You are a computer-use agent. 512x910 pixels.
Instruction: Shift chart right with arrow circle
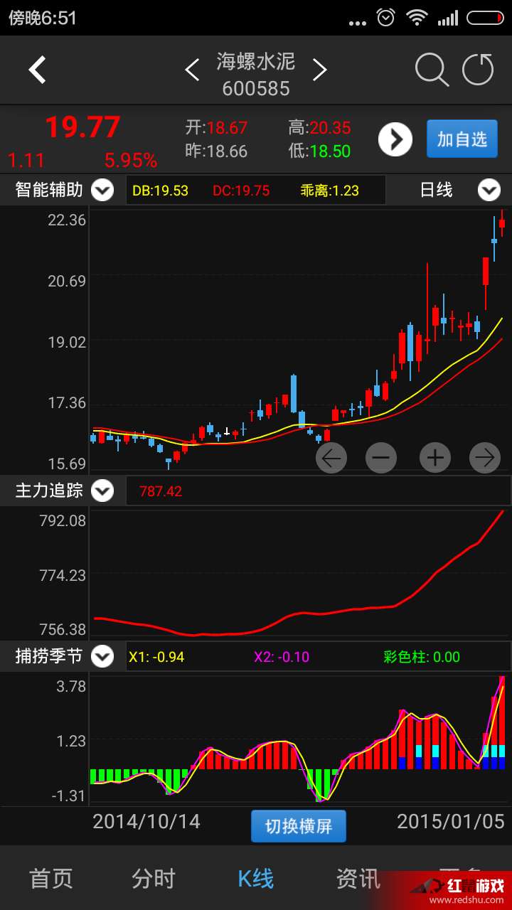tap(485, 458)
